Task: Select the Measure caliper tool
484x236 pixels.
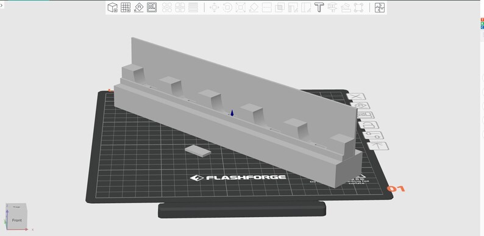Action: point(332,7)
